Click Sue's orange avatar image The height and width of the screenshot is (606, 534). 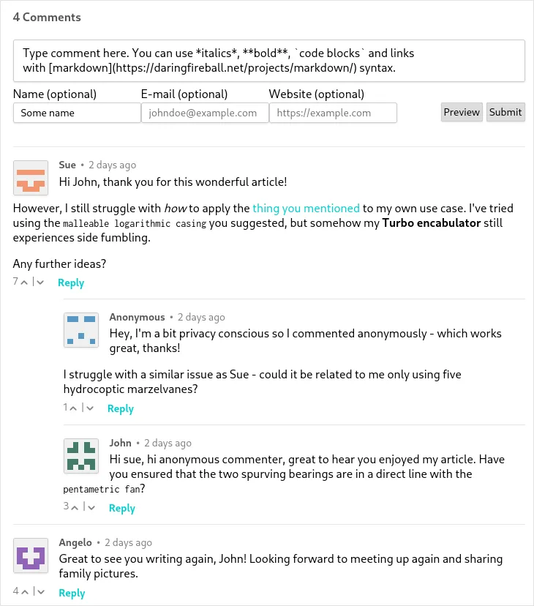coord(31,178)
